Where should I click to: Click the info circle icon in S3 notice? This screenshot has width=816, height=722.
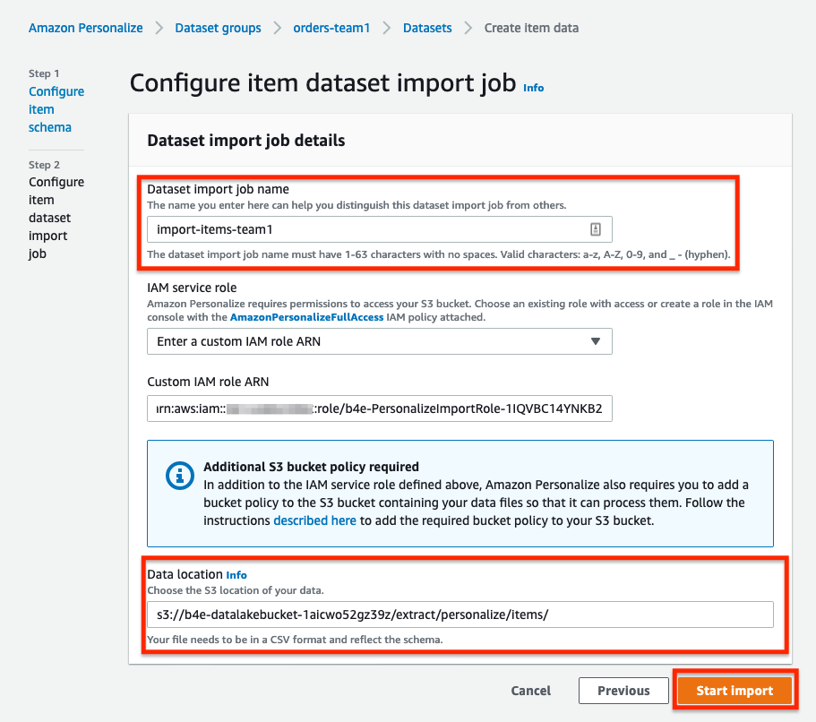pyautogui.click(x=179, y=476)
